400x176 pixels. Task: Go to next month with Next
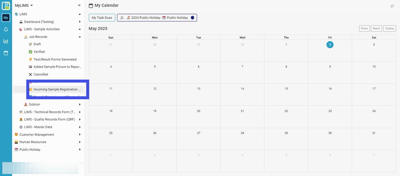[x=376, y=28]
